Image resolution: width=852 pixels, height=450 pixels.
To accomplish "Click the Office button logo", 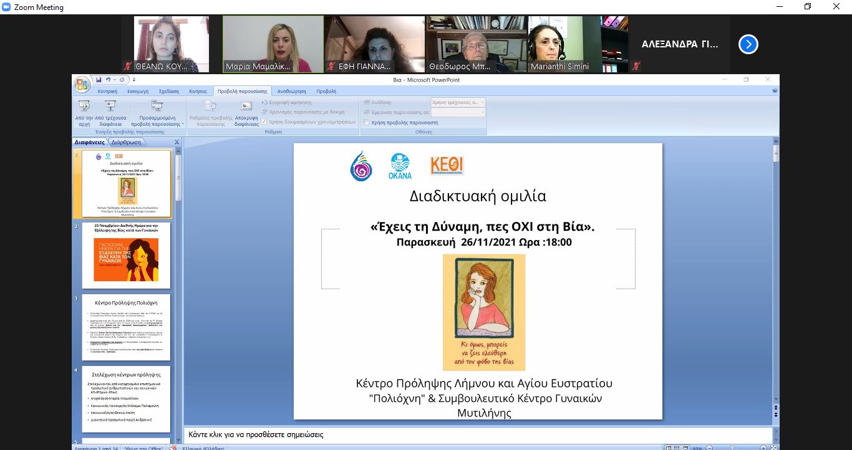I will click(82, 84).
